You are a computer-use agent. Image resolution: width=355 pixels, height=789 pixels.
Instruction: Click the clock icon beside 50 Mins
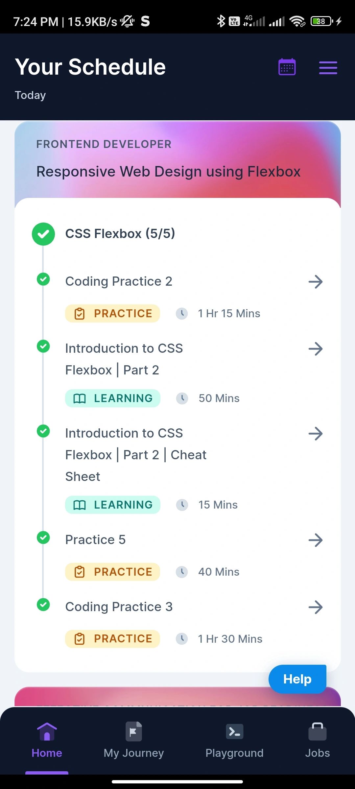(182, 398)
